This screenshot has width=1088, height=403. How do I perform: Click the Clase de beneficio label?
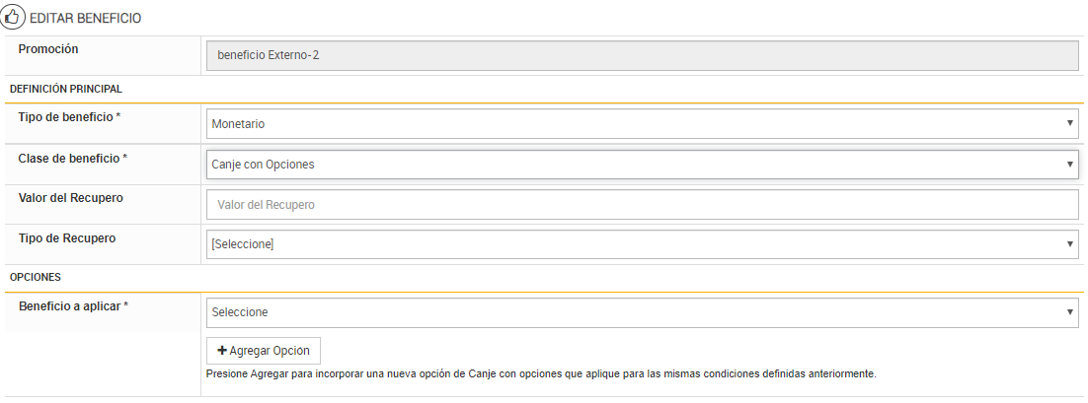pyautogui.click(x=72, y=158)
